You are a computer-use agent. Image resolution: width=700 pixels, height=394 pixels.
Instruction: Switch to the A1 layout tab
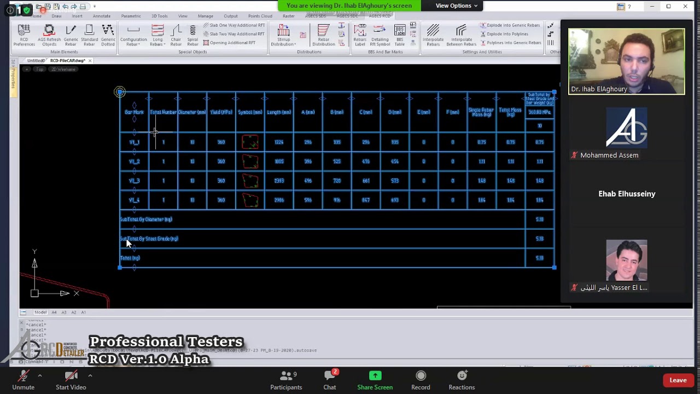point(84,312)
